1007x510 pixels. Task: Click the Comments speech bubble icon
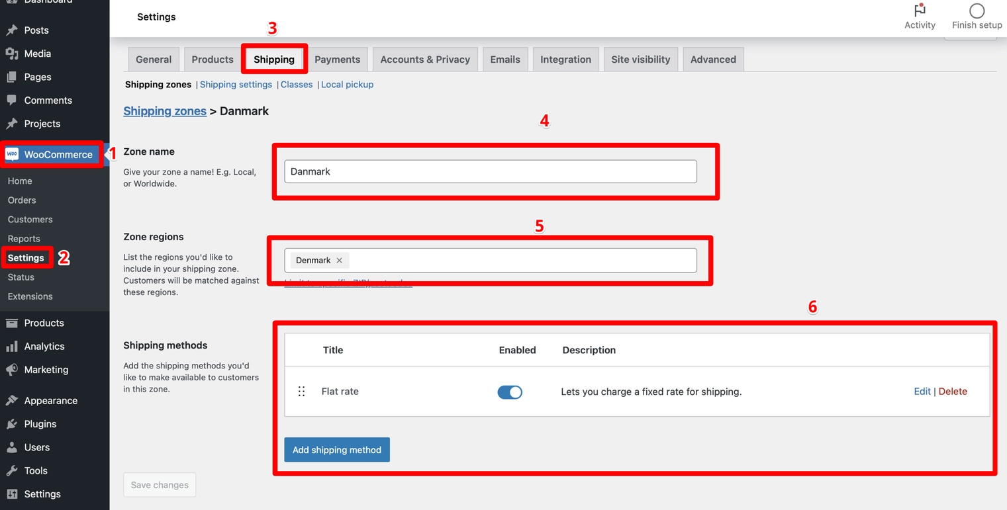tap(11, 101)
